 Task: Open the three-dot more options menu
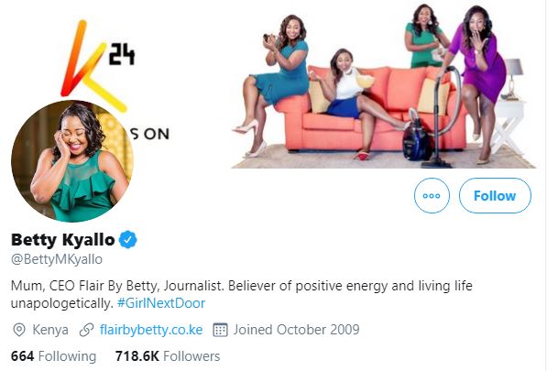click(x=432, y=196)
